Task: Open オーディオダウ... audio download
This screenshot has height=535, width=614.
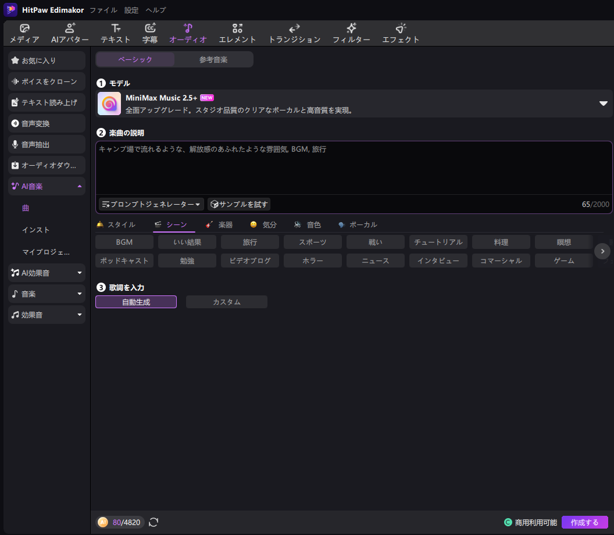Action: (x=47, y=165)
